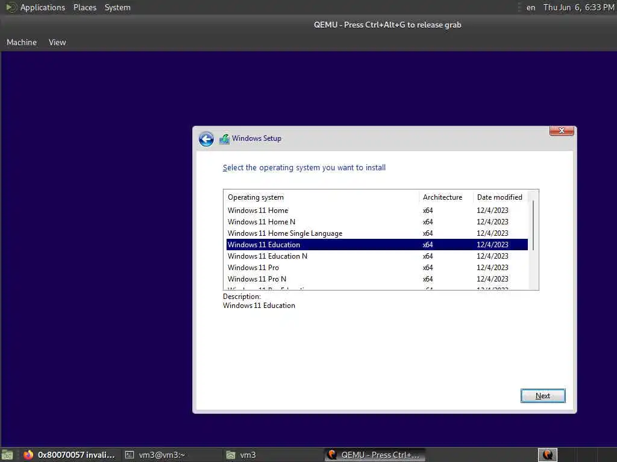
Task: Click the desktop panel logo icon
Action: [x=11, y=7]
